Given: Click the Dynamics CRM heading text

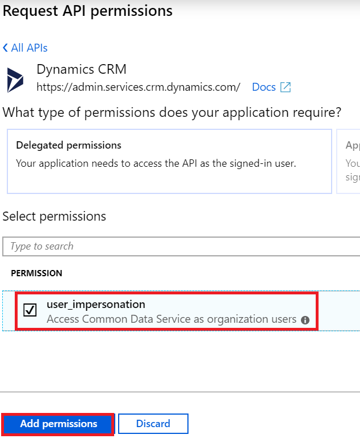Looking at the screenshot, I should point(81,70).
